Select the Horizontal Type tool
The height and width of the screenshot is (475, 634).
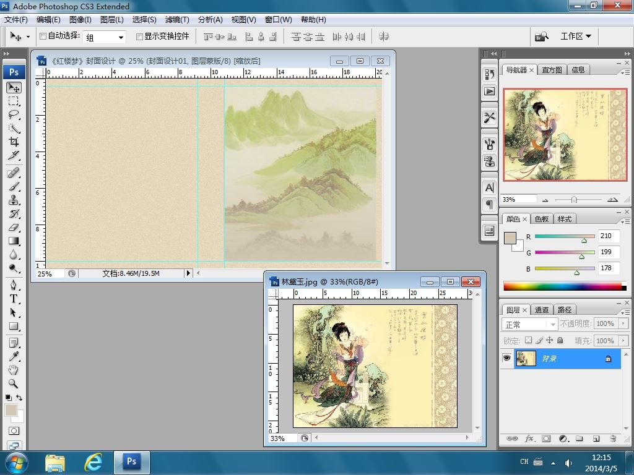[x=14, y=299]
